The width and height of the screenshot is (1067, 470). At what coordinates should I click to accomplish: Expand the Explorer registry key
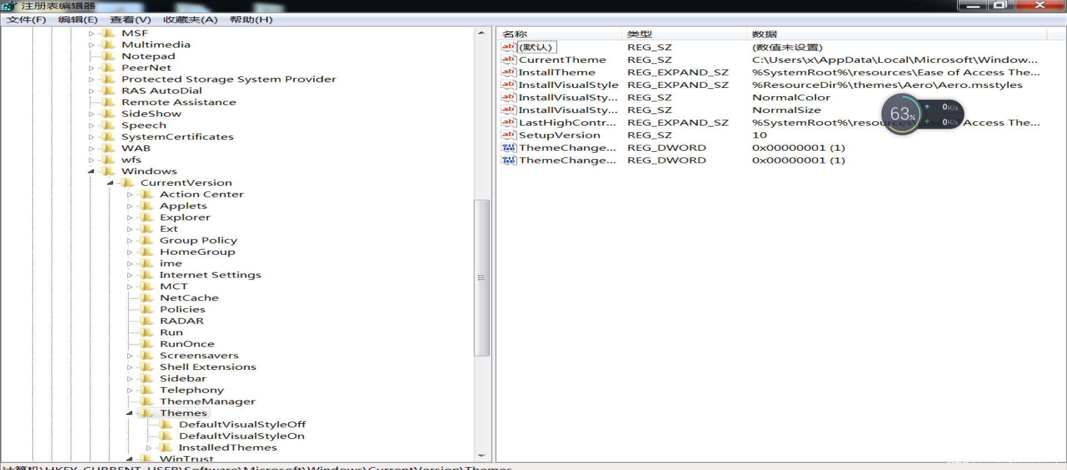click(130, 217)
